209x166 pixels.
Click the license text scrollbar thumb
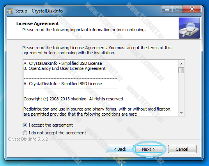pyautogui.click(x=181, y=70)
